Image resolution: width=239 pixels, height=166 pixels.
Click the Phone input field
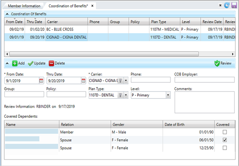(151, 80)
